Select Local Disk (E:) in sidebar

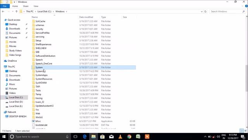16,106
